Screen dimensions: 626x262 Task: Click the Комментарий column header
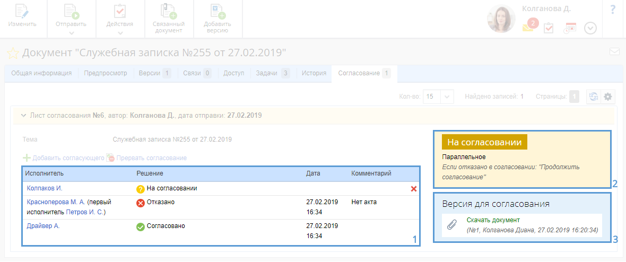point(371,173)
